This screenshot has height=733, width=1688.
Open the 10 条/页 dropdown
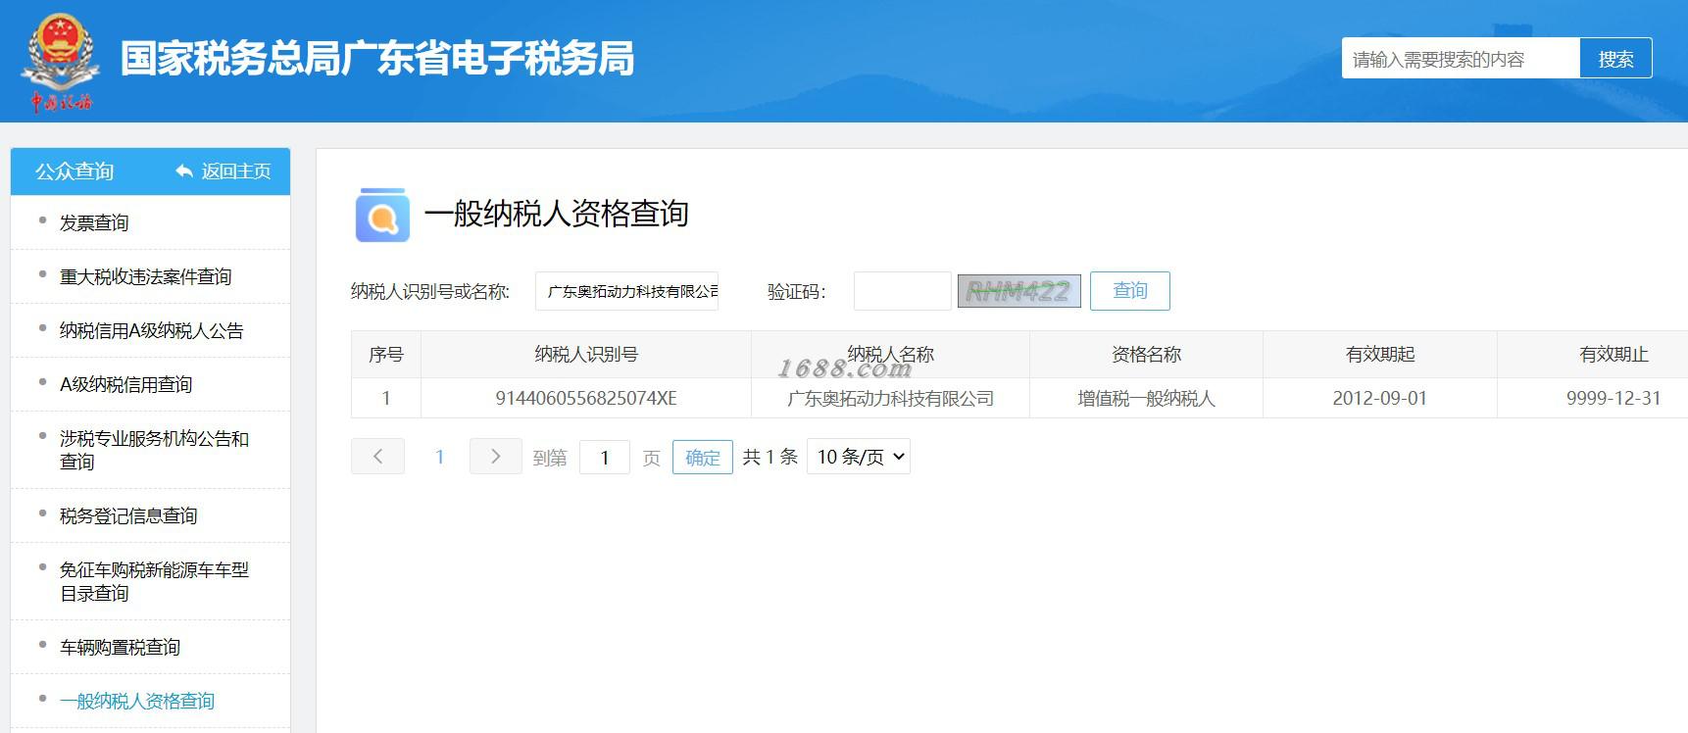(858, 457)
